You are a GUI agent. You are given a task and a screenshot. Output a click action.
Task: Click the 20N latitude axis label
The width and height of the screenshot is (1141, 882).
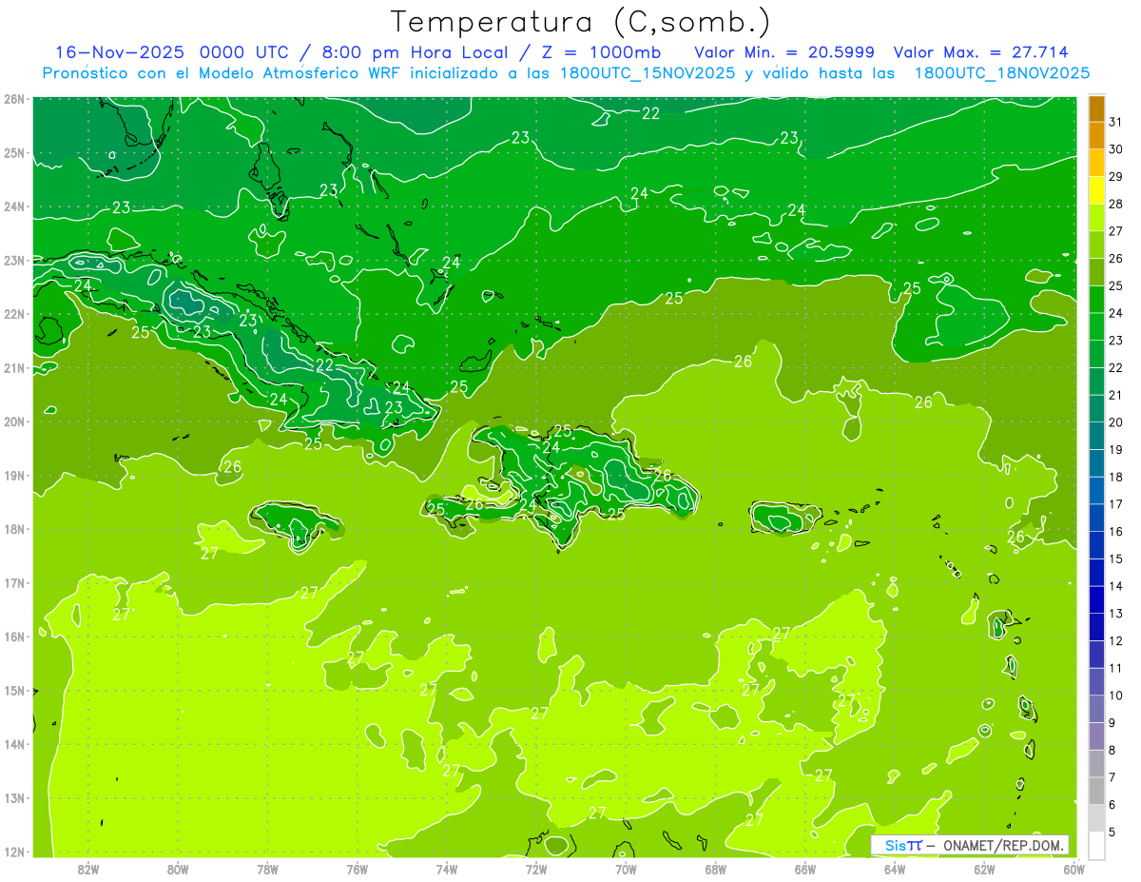point(14,421)
